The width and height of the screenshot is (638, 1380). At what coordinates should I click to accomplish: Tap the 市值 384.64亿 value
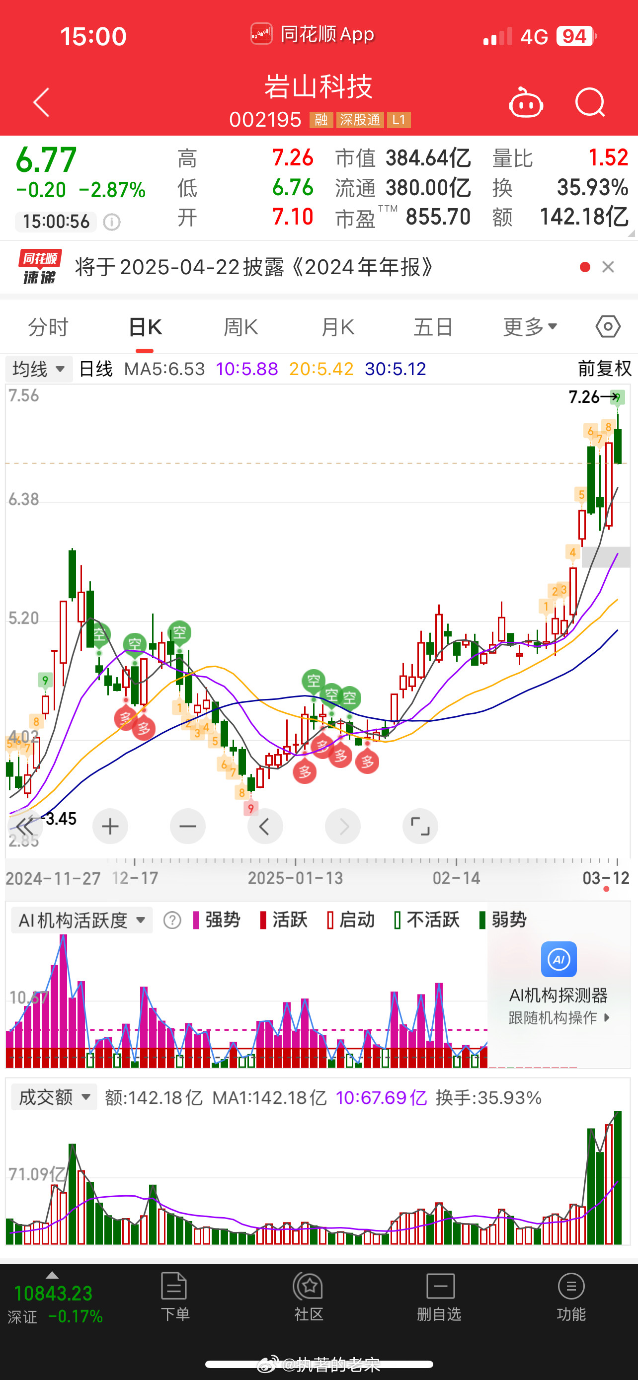point(403,158)
